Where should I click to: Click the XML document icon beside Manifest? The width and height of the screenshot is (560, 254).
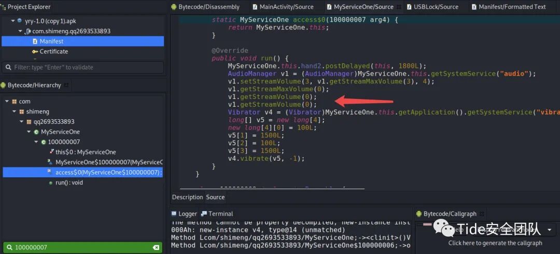(35, 41)
